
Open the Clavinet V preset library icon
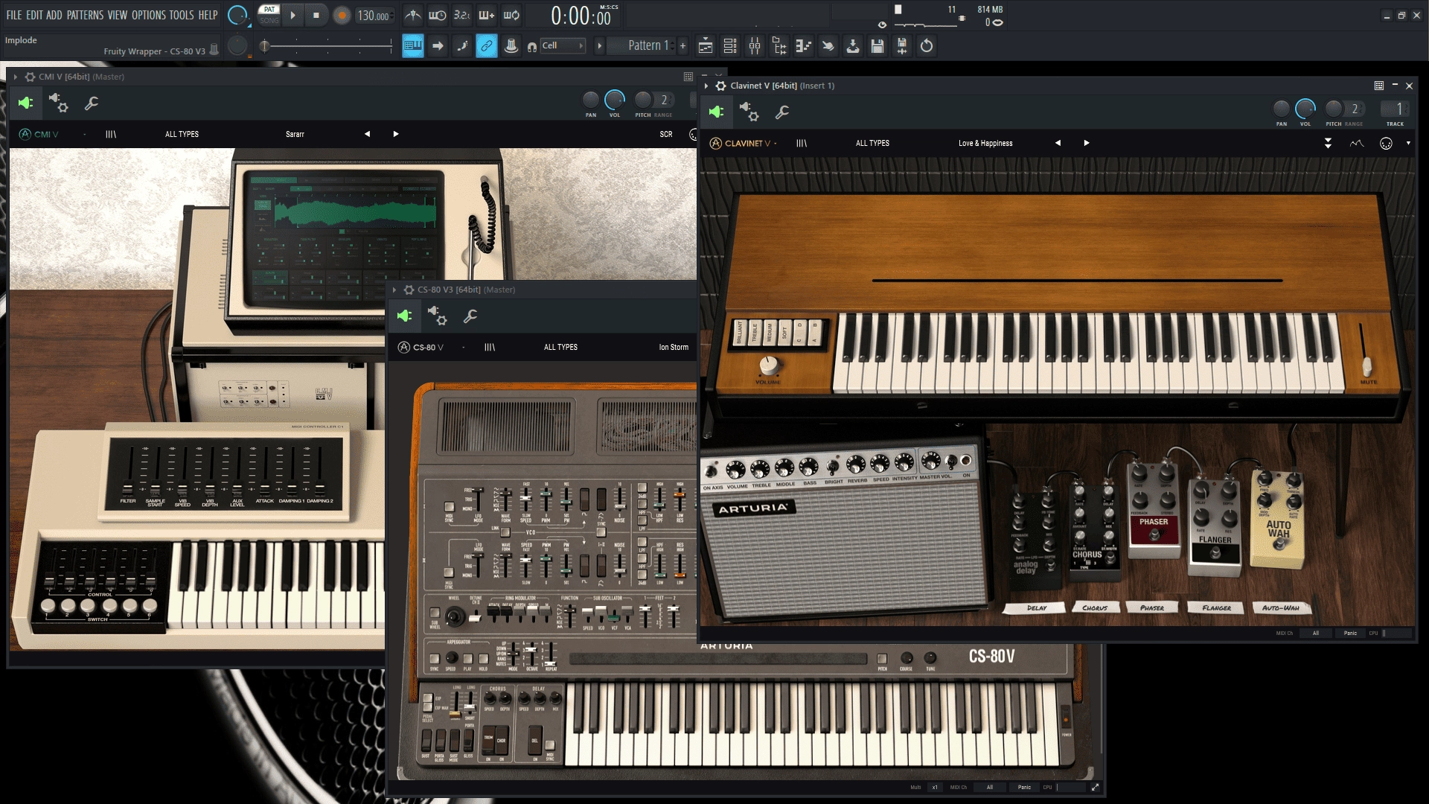(x=802, y=143)
